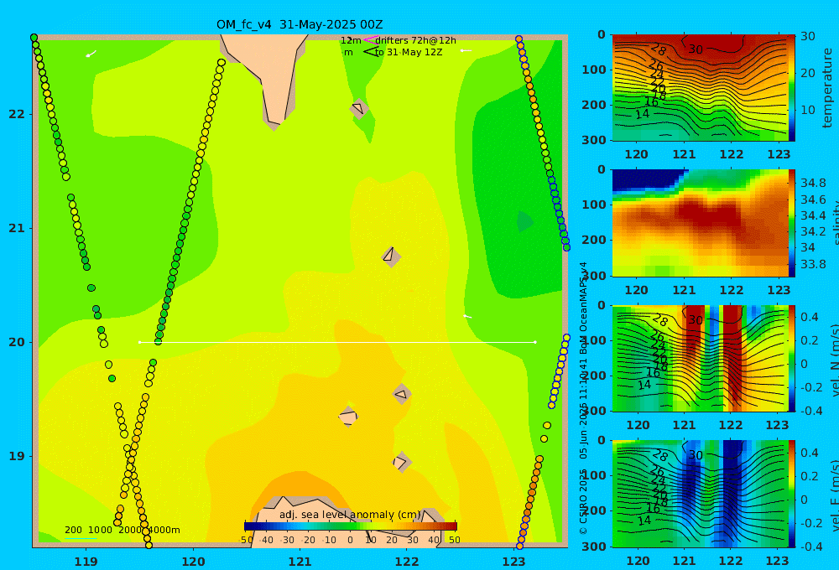Click latitude label '21' on the main map

[x=17, y=228]
